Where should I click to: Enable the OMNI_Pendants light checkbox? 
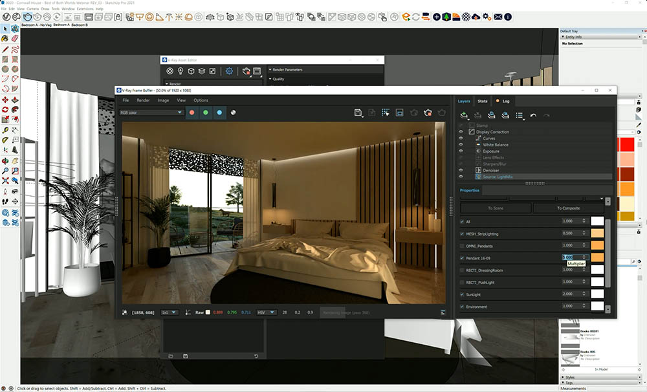(x=462, y=246)
